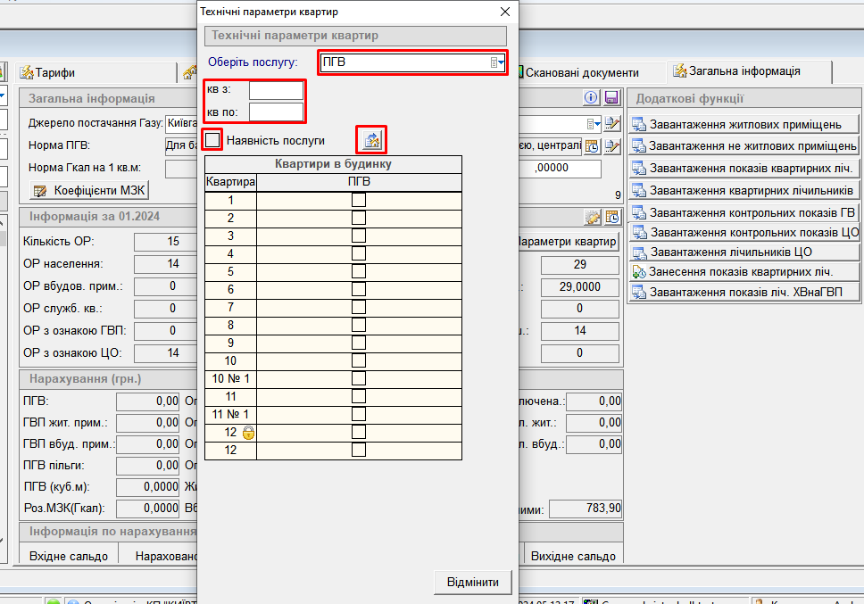Click the apply-to-apartments icon beside Наявність послуги
Screen dimensions: 864x604
click(x=372, y=139)
